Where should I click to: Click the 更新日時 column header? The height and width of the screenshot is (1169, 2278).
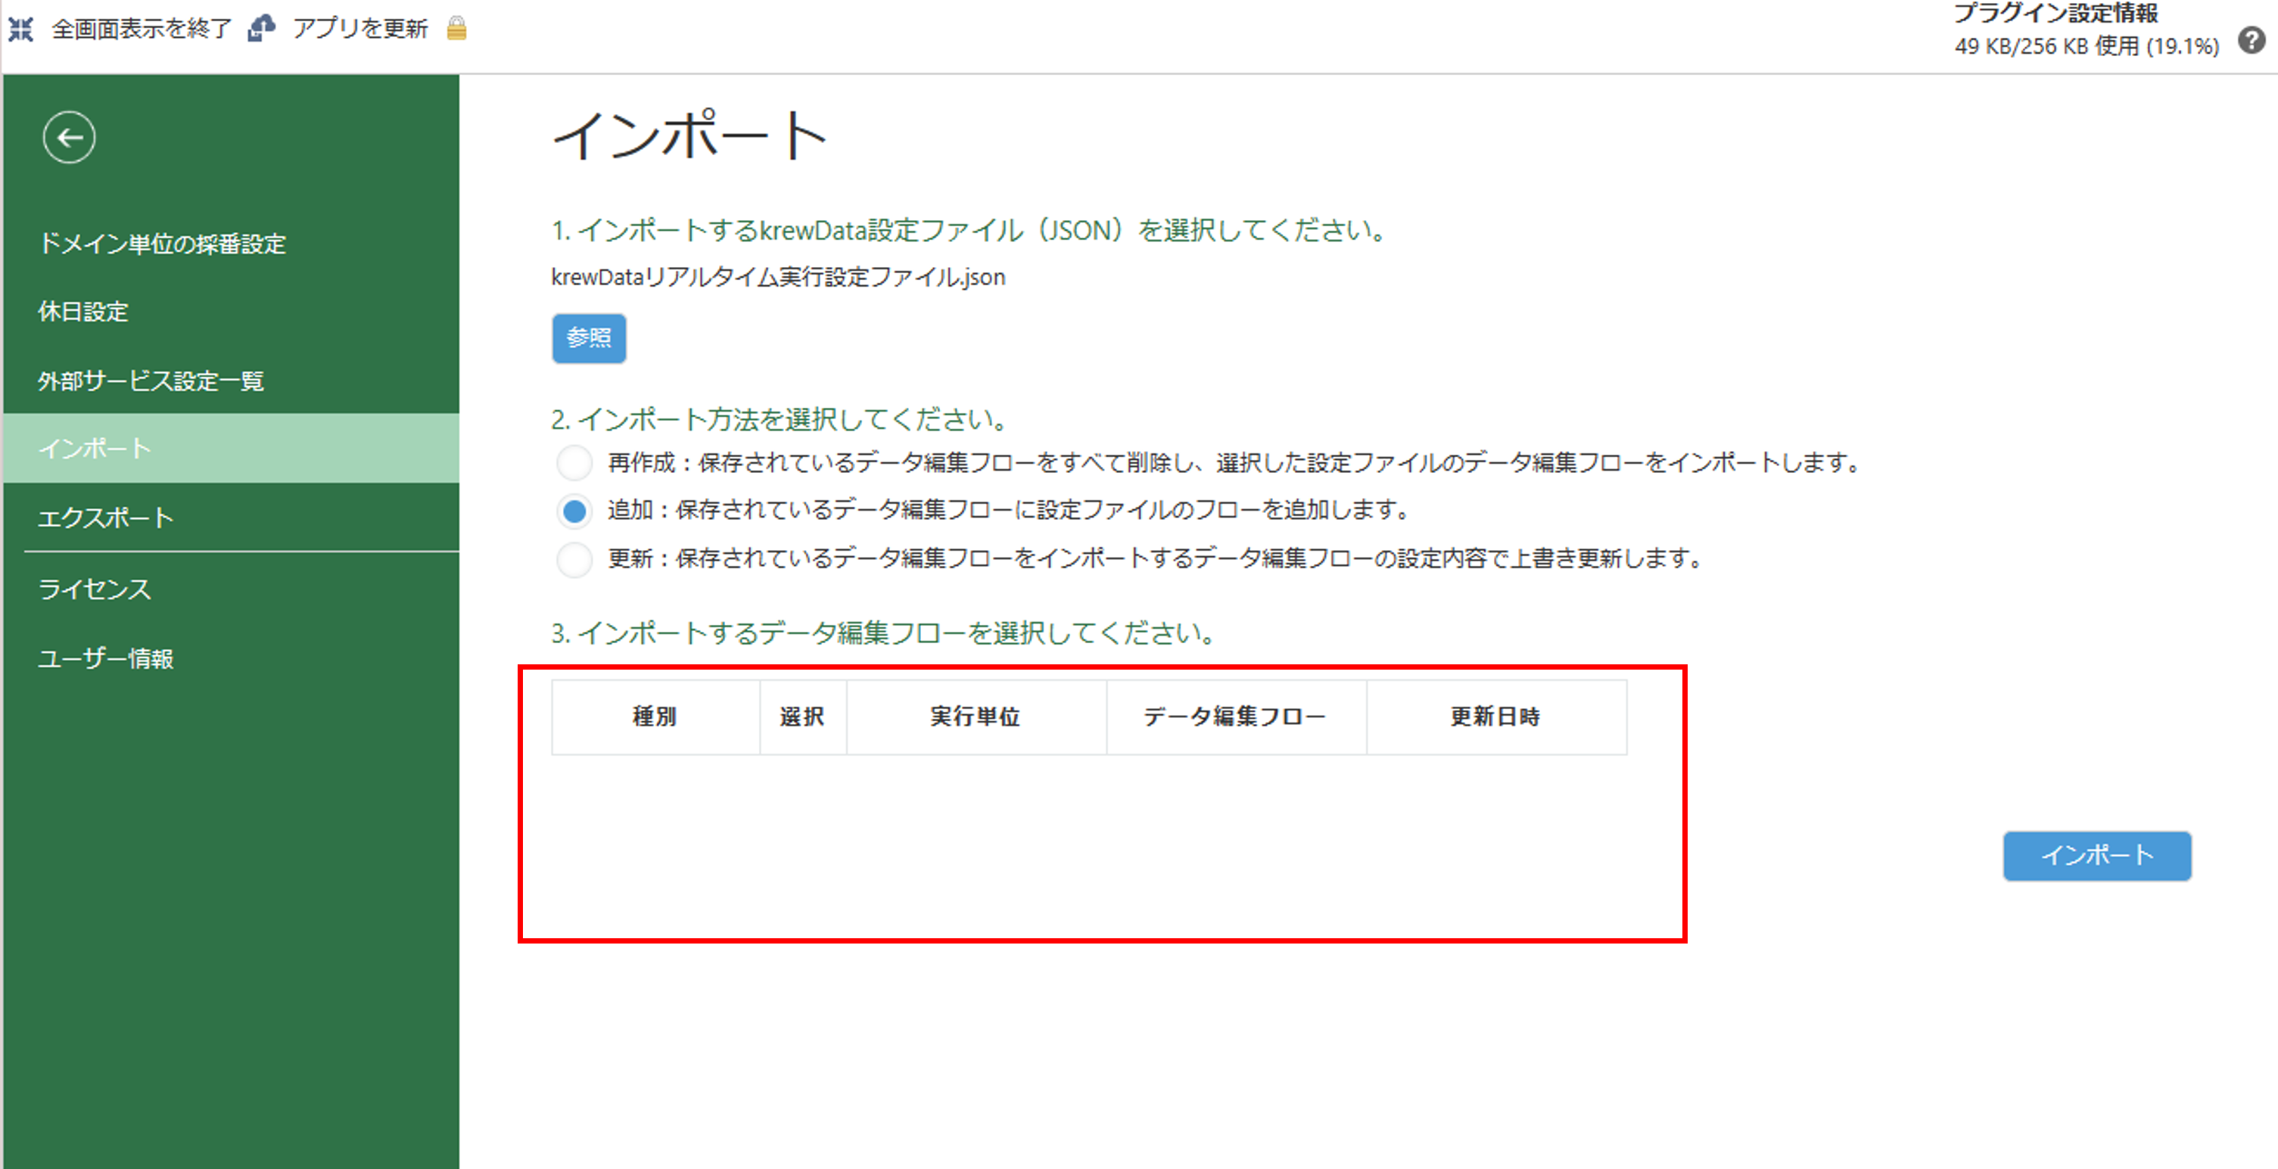click(x=1496, y=717)
